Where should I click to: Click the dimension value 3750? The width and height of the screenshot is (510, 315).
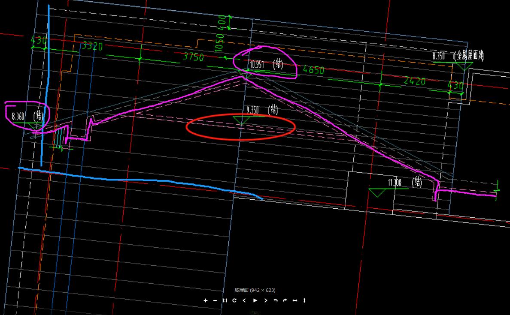(x=194, y=57)
